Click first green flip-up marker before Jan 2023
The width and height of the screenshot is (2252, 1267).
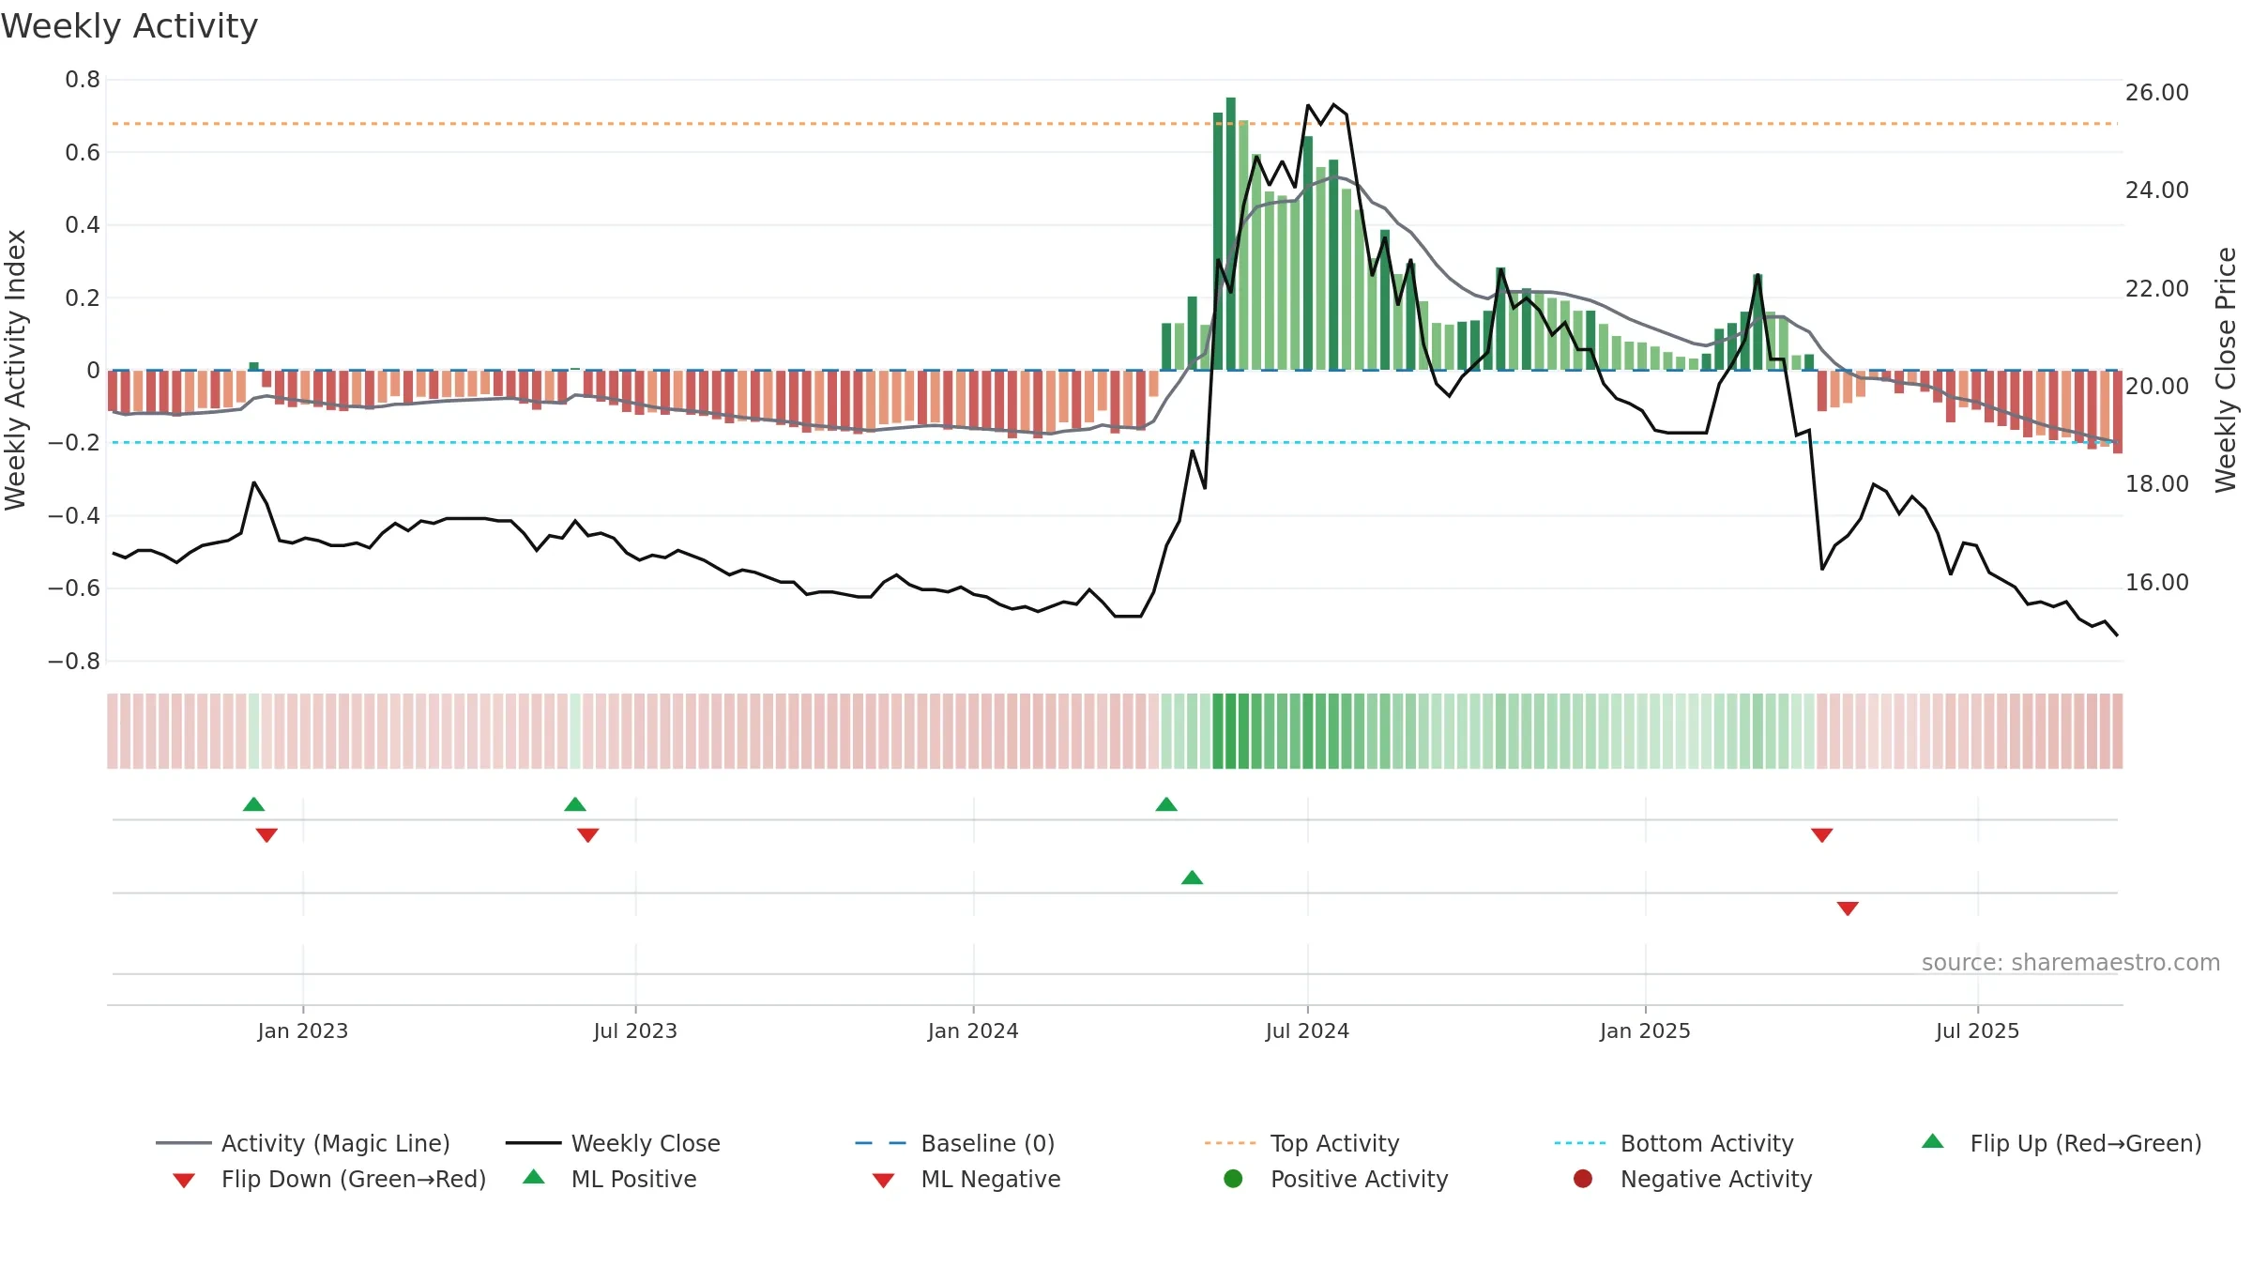click(253, 804)
